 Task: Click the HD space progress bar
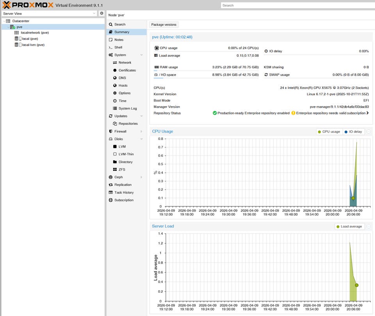(206, 78)
